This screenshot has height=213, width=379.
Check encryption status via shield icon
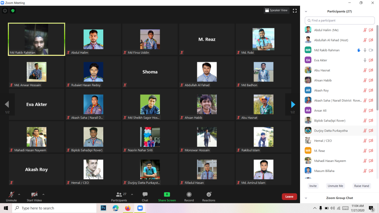(13, 10)
